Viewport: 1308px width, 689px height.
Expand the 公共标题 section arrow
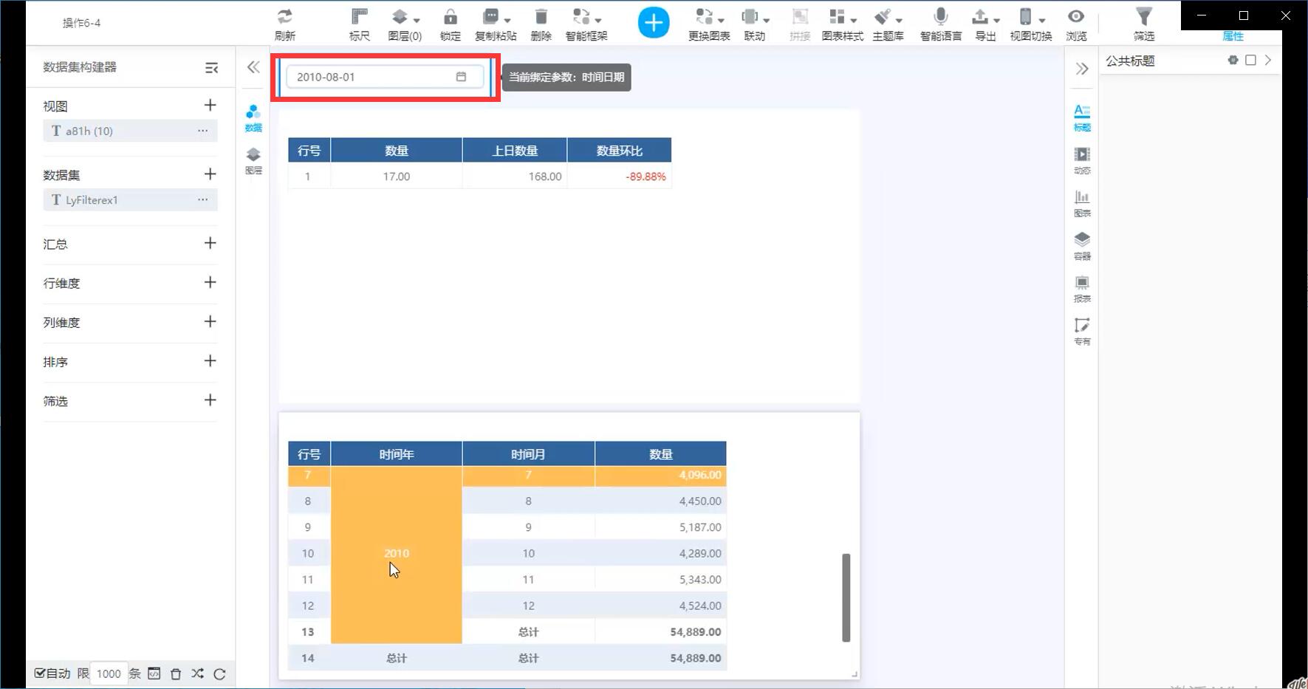[x=1268, y=61]
